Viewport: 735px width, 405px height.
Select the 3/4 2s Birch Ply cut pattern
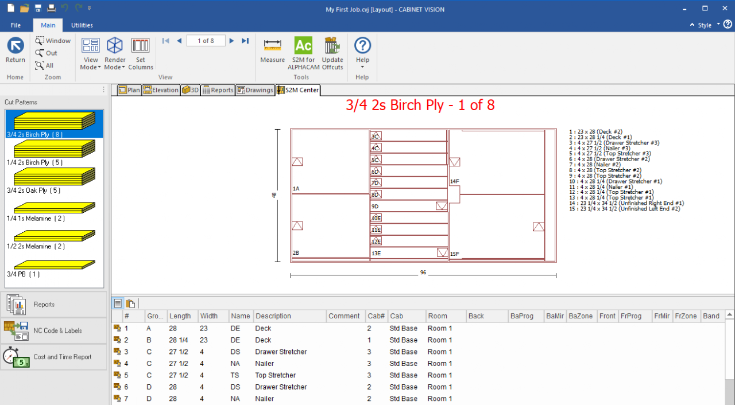tap(54, 124)
